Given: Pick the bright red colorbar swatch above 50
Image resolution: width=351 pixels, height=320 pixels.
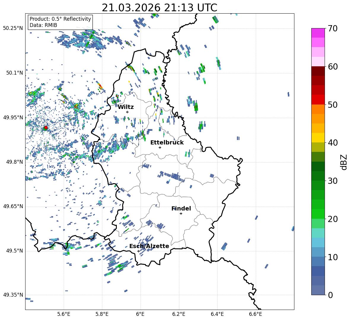Looking at the screenshot, I should pos(318,99).
